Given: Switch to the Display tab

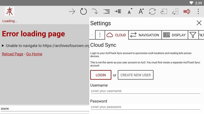Looking at the screenshot, I should [x=175, y=35].
